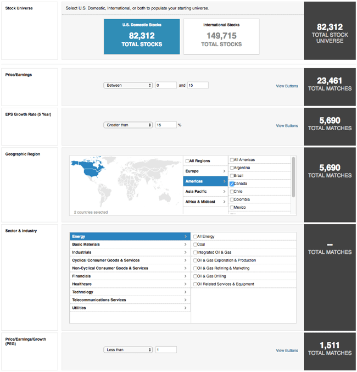357x372 pixels.
Task: Check the Colombia checkbox
Action: (232, 199)
